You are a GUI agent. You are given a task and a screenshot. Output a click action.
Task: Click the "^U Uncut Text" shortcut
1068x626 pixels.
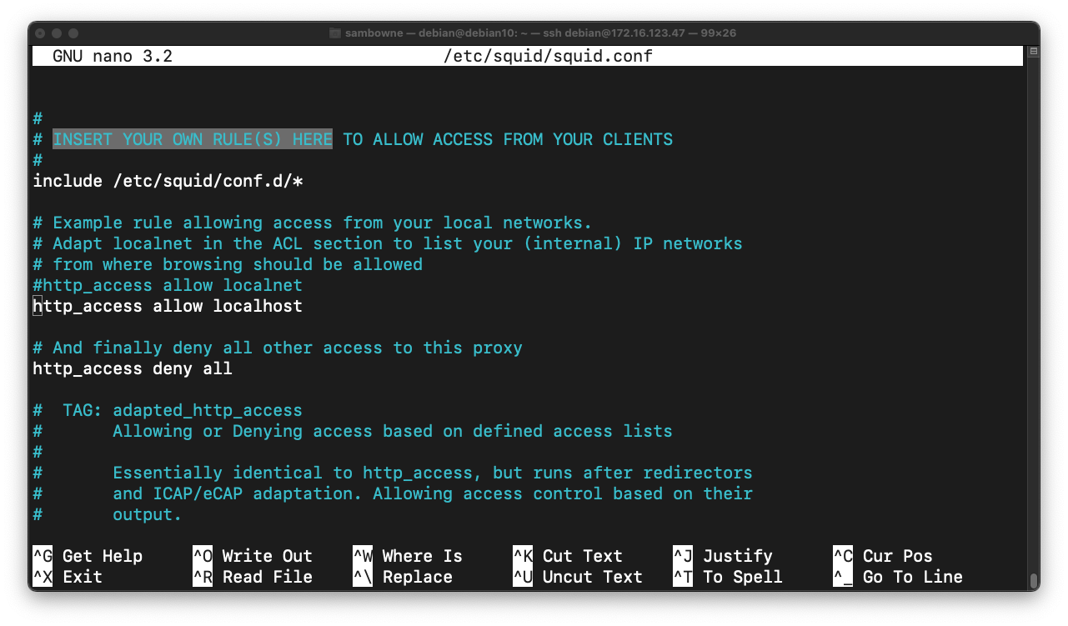578,577
